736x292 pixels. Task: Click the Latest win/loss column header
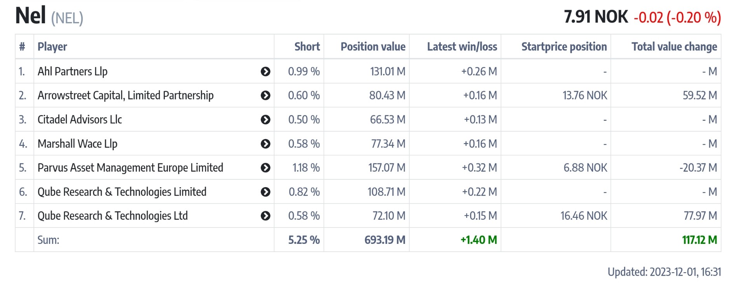tap(462, 47)
